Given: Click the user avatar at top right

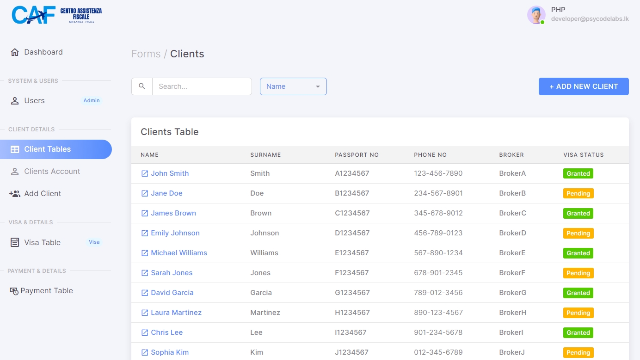Looking at the screenshot, I should 536,15.
